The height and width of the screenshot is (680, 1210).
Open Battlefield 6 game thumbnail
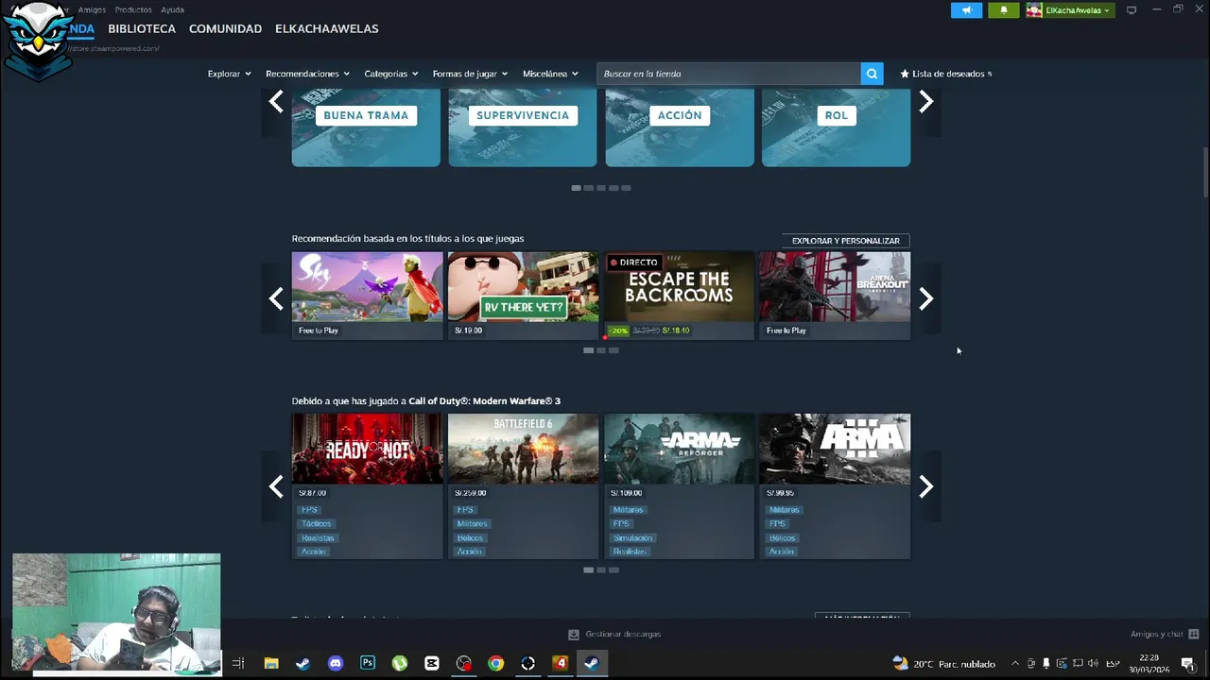[x=523, y=449]
